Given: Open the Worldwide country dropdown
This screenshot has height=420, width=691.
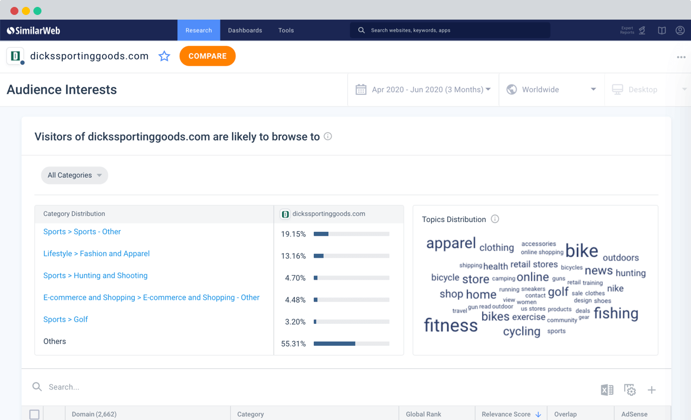Looking at the screenshot, I should pyautogui.click(x=552, y=90).
